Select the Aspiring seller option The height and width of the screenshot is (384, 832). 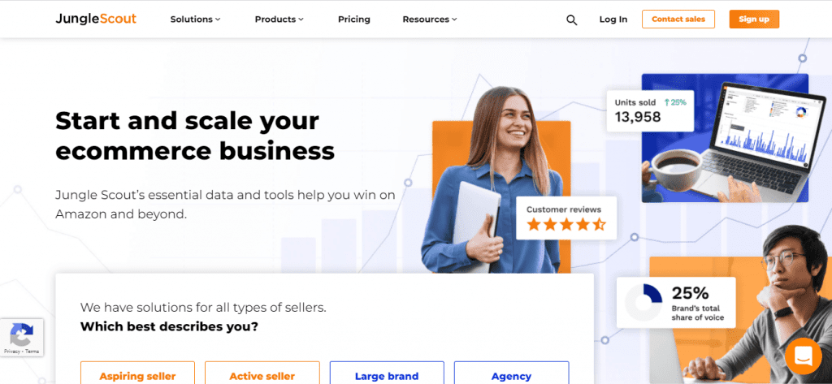click(137, 373)
